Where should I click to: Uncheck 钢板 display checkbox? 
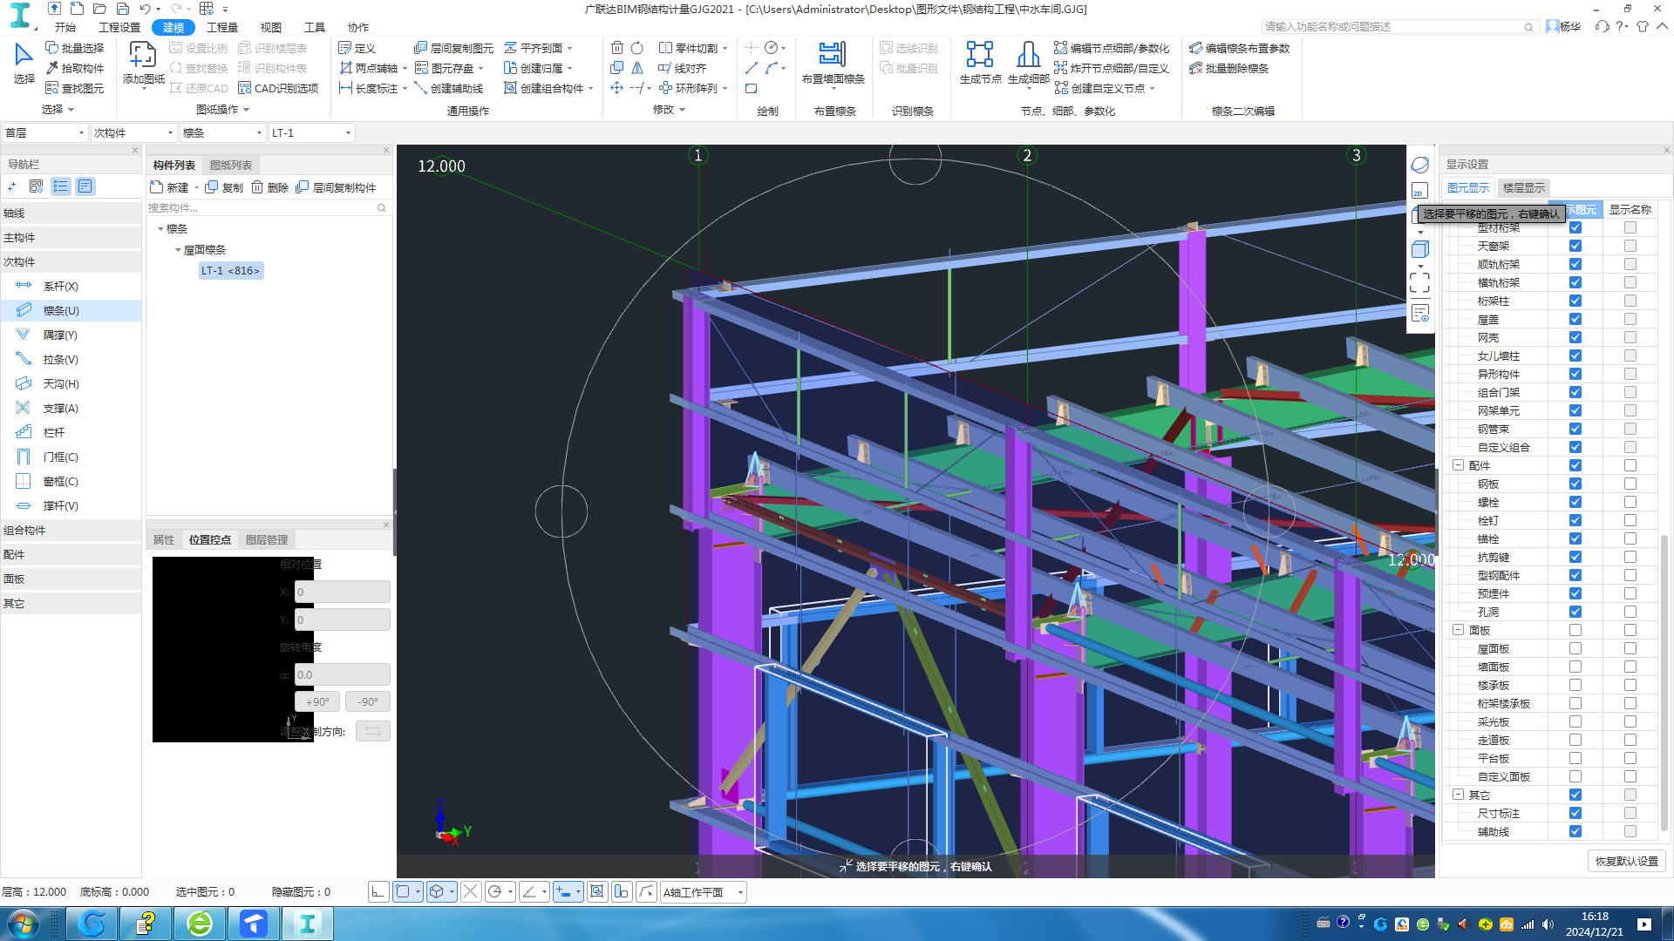tap(1575, 484)
